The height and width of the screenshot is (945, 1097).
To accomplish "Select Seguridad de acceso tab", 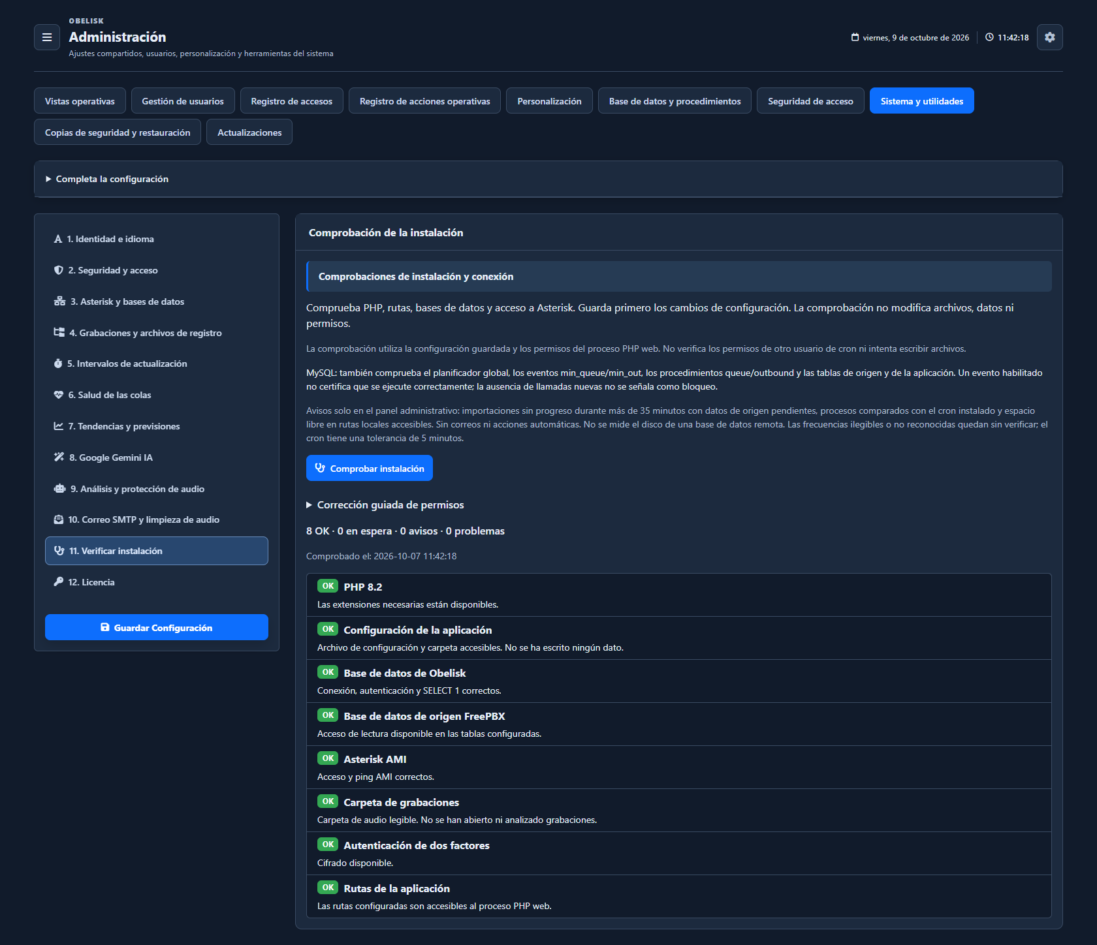I will point(810,101).
